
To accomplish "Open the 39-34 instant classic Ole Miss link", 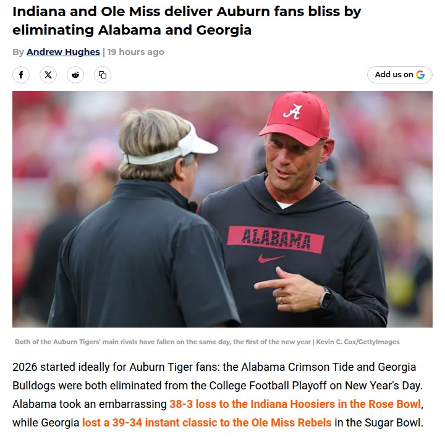I will (x=207, y=423).
